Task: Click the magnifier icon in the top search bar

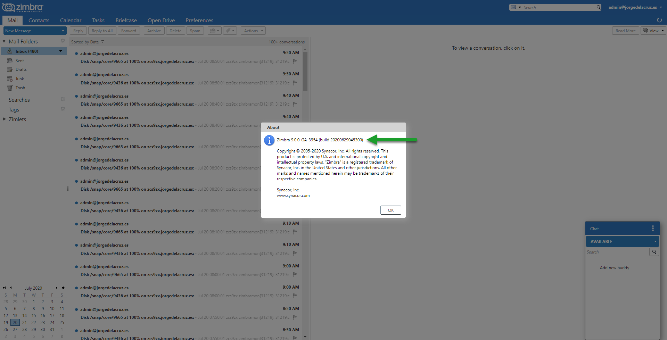Action: click(599, 7)
